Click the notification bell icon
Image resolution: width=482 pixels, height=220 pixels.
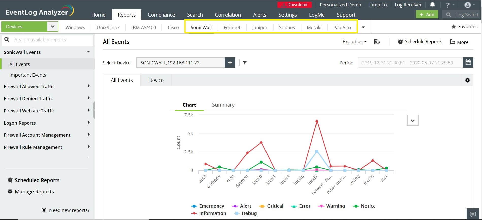432,5
